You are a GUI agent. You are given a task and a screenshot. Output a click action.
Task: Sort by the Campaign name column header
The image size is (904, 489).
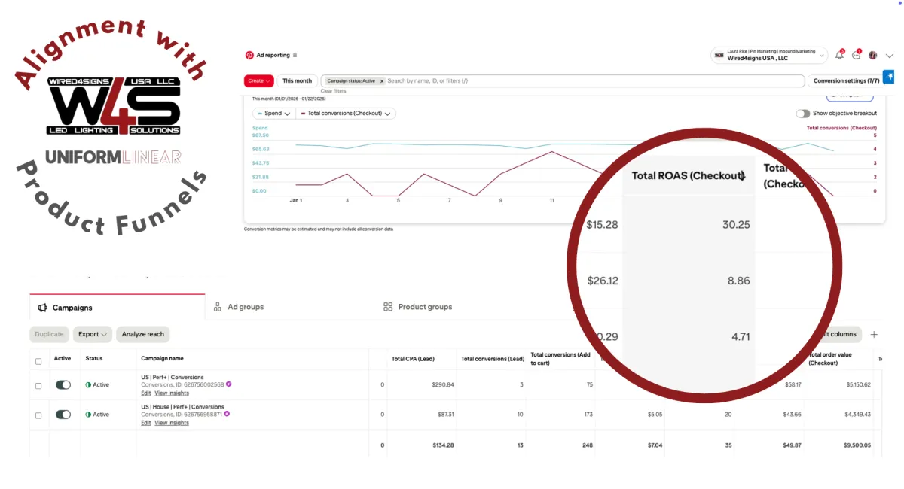(x=162, y=359)
